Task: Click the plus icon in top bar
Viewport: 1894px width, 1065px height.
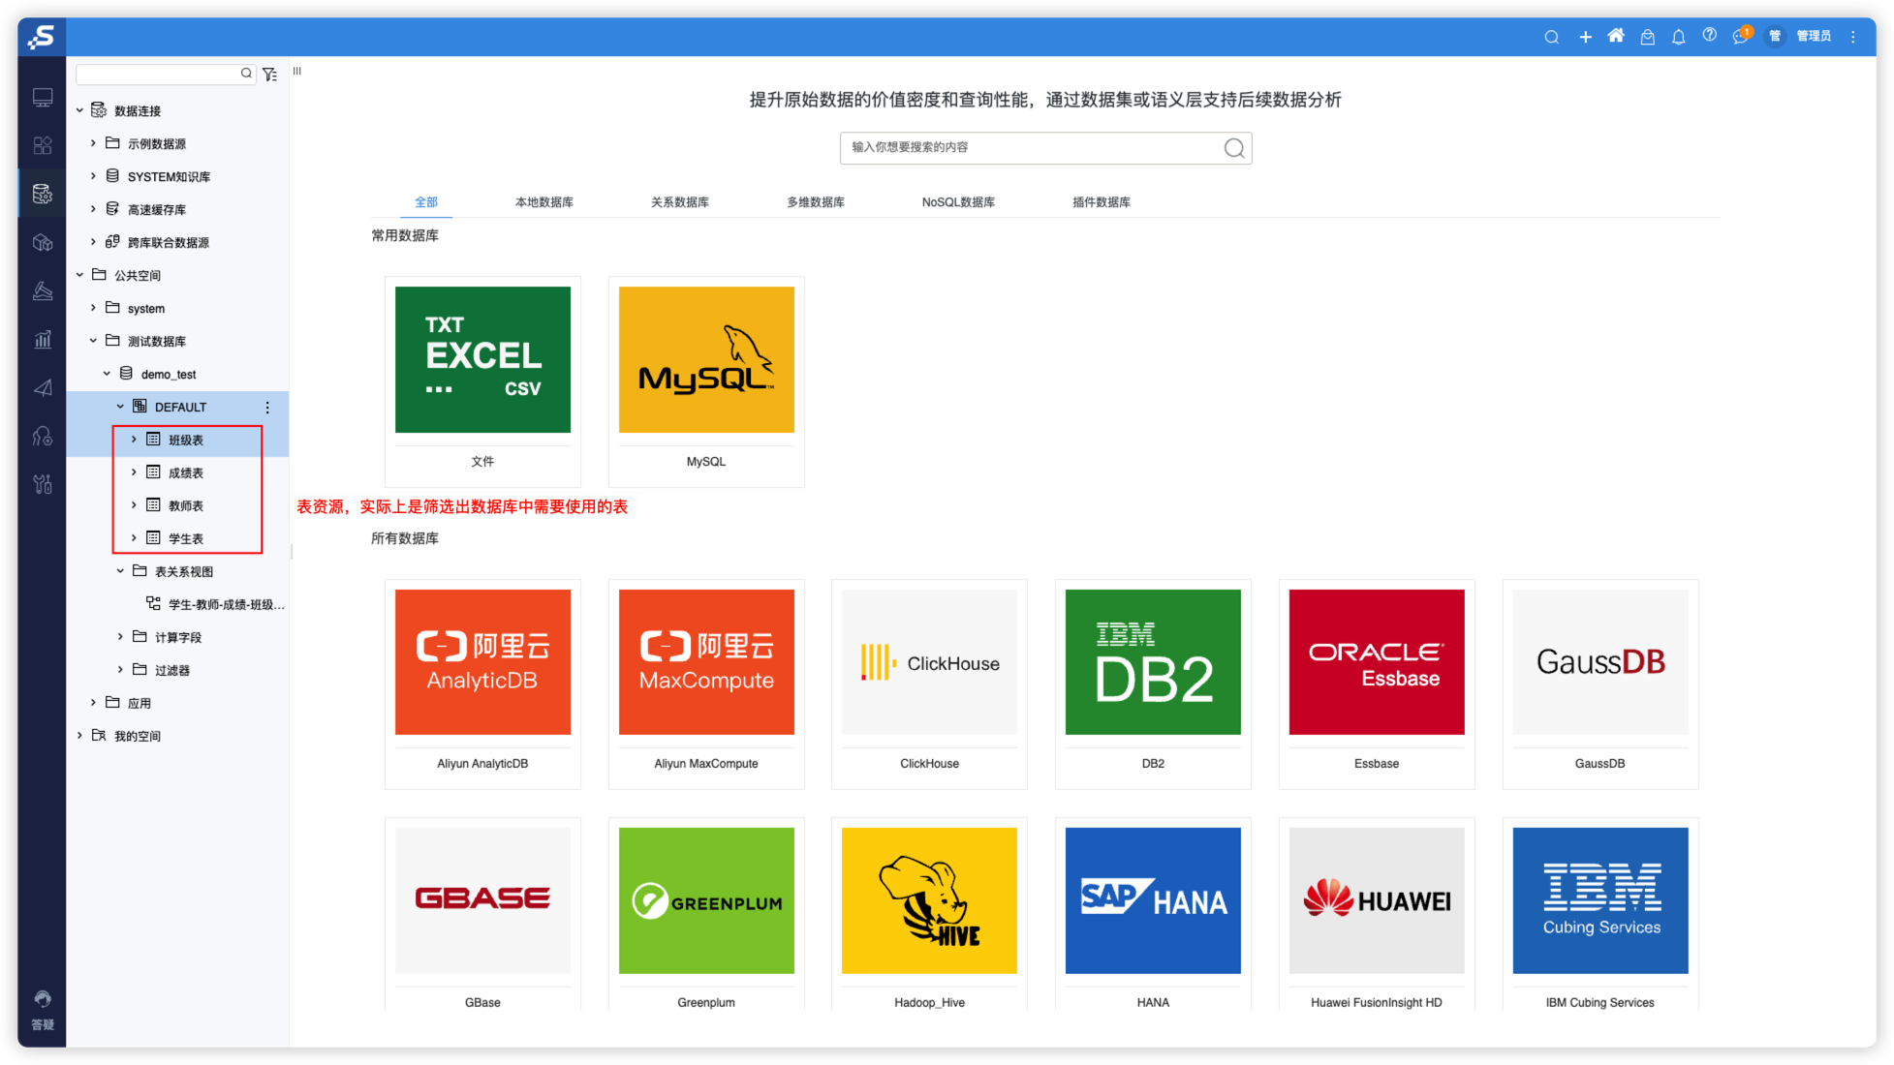Action: pyautogui.click(x=1585, y=37)
